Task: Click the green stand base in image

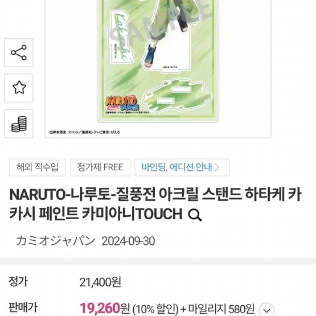Action: (x=178, y=95)
